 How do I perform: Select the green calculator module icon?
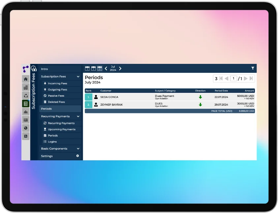[x=25, y=103]
